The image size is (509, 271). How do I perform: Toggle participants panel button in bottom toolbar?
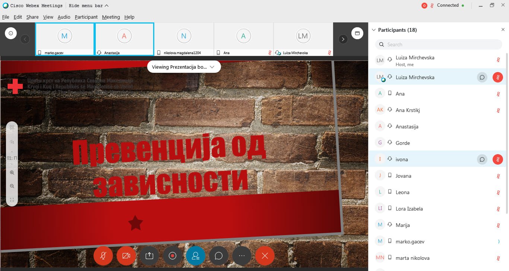(x=196, y=256)
